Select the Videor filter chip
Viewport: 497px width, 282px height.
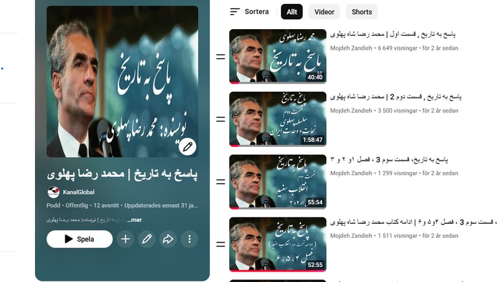324,12
